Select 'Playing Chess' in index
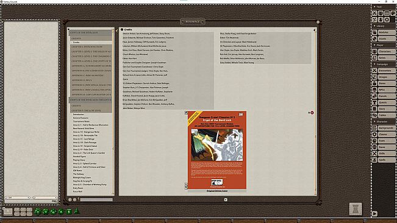 79,160
